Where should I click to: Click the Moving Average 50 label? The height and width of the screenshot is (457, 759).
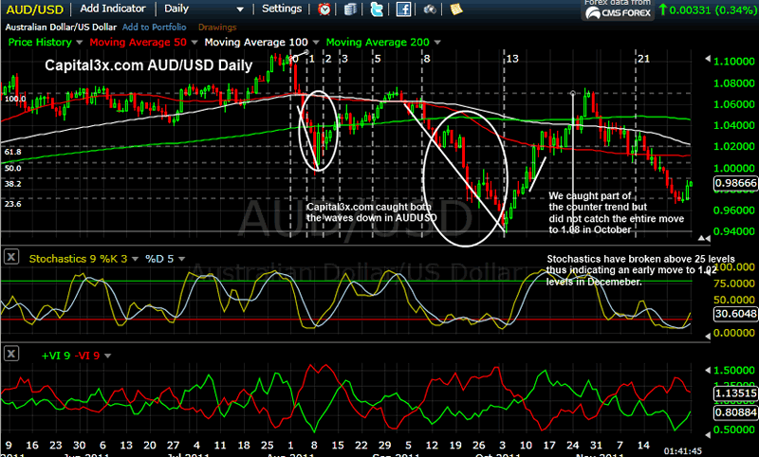pyautogui.click(x=138, y=42)
